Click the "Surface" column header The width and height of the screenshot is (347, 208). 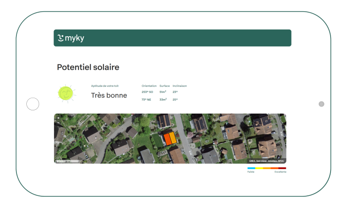click(x=165, y=86)
